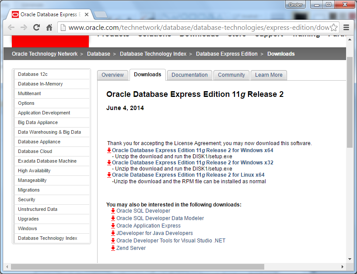Screen dimensions: 357x274
Task: Select Security in sidebar
Action: (52, 199)
